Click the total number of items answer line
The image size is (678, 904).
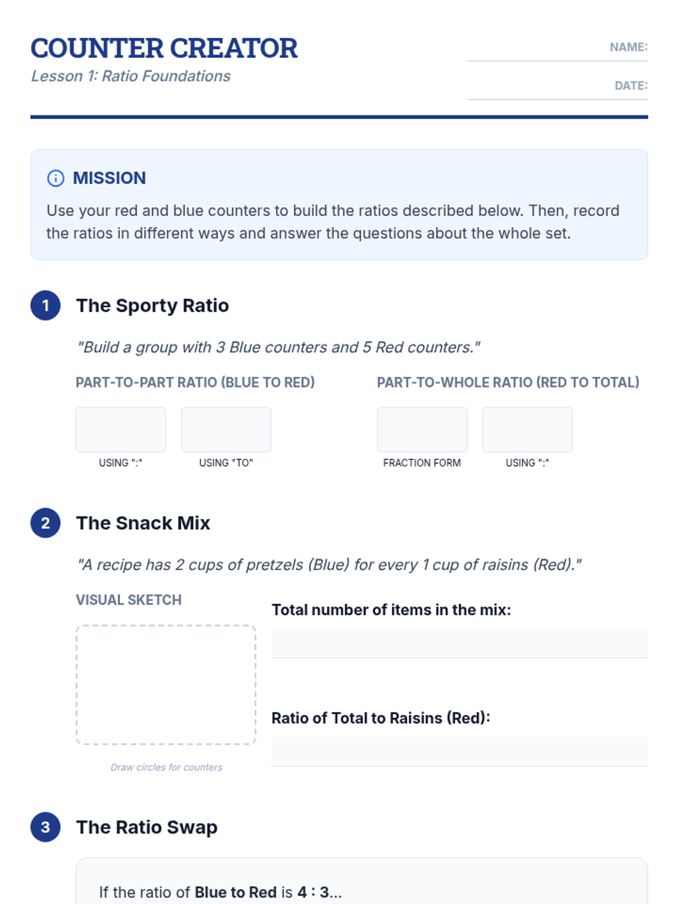(459, 644)
